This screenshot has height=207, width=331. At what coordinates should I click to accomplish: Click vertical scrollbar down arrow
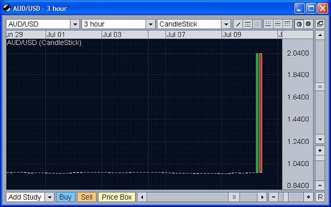(x=320, y=139)
